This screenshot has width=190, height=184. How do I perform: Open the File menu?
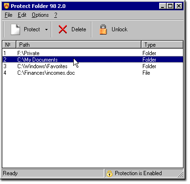[x=8, y=15]
